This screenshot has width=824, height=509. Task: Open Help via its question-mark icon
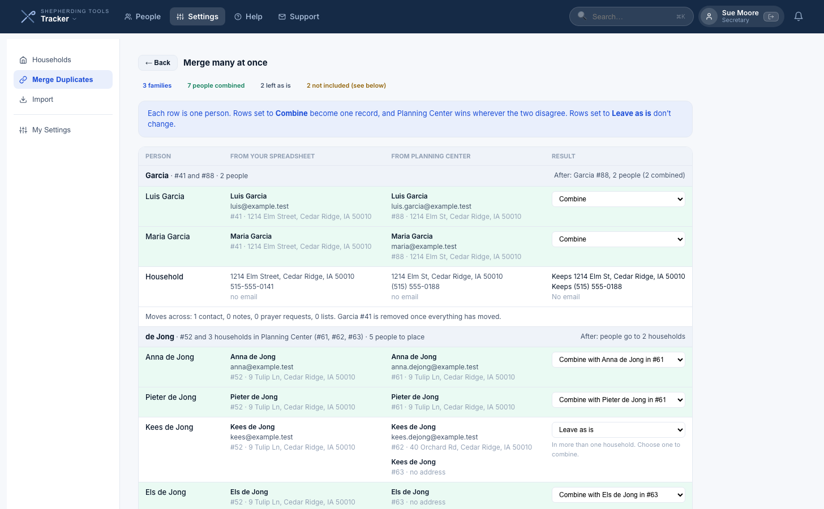tap(238, 17)
